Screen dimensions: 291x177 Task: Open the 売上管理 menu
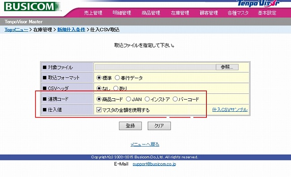coord(93,13)
